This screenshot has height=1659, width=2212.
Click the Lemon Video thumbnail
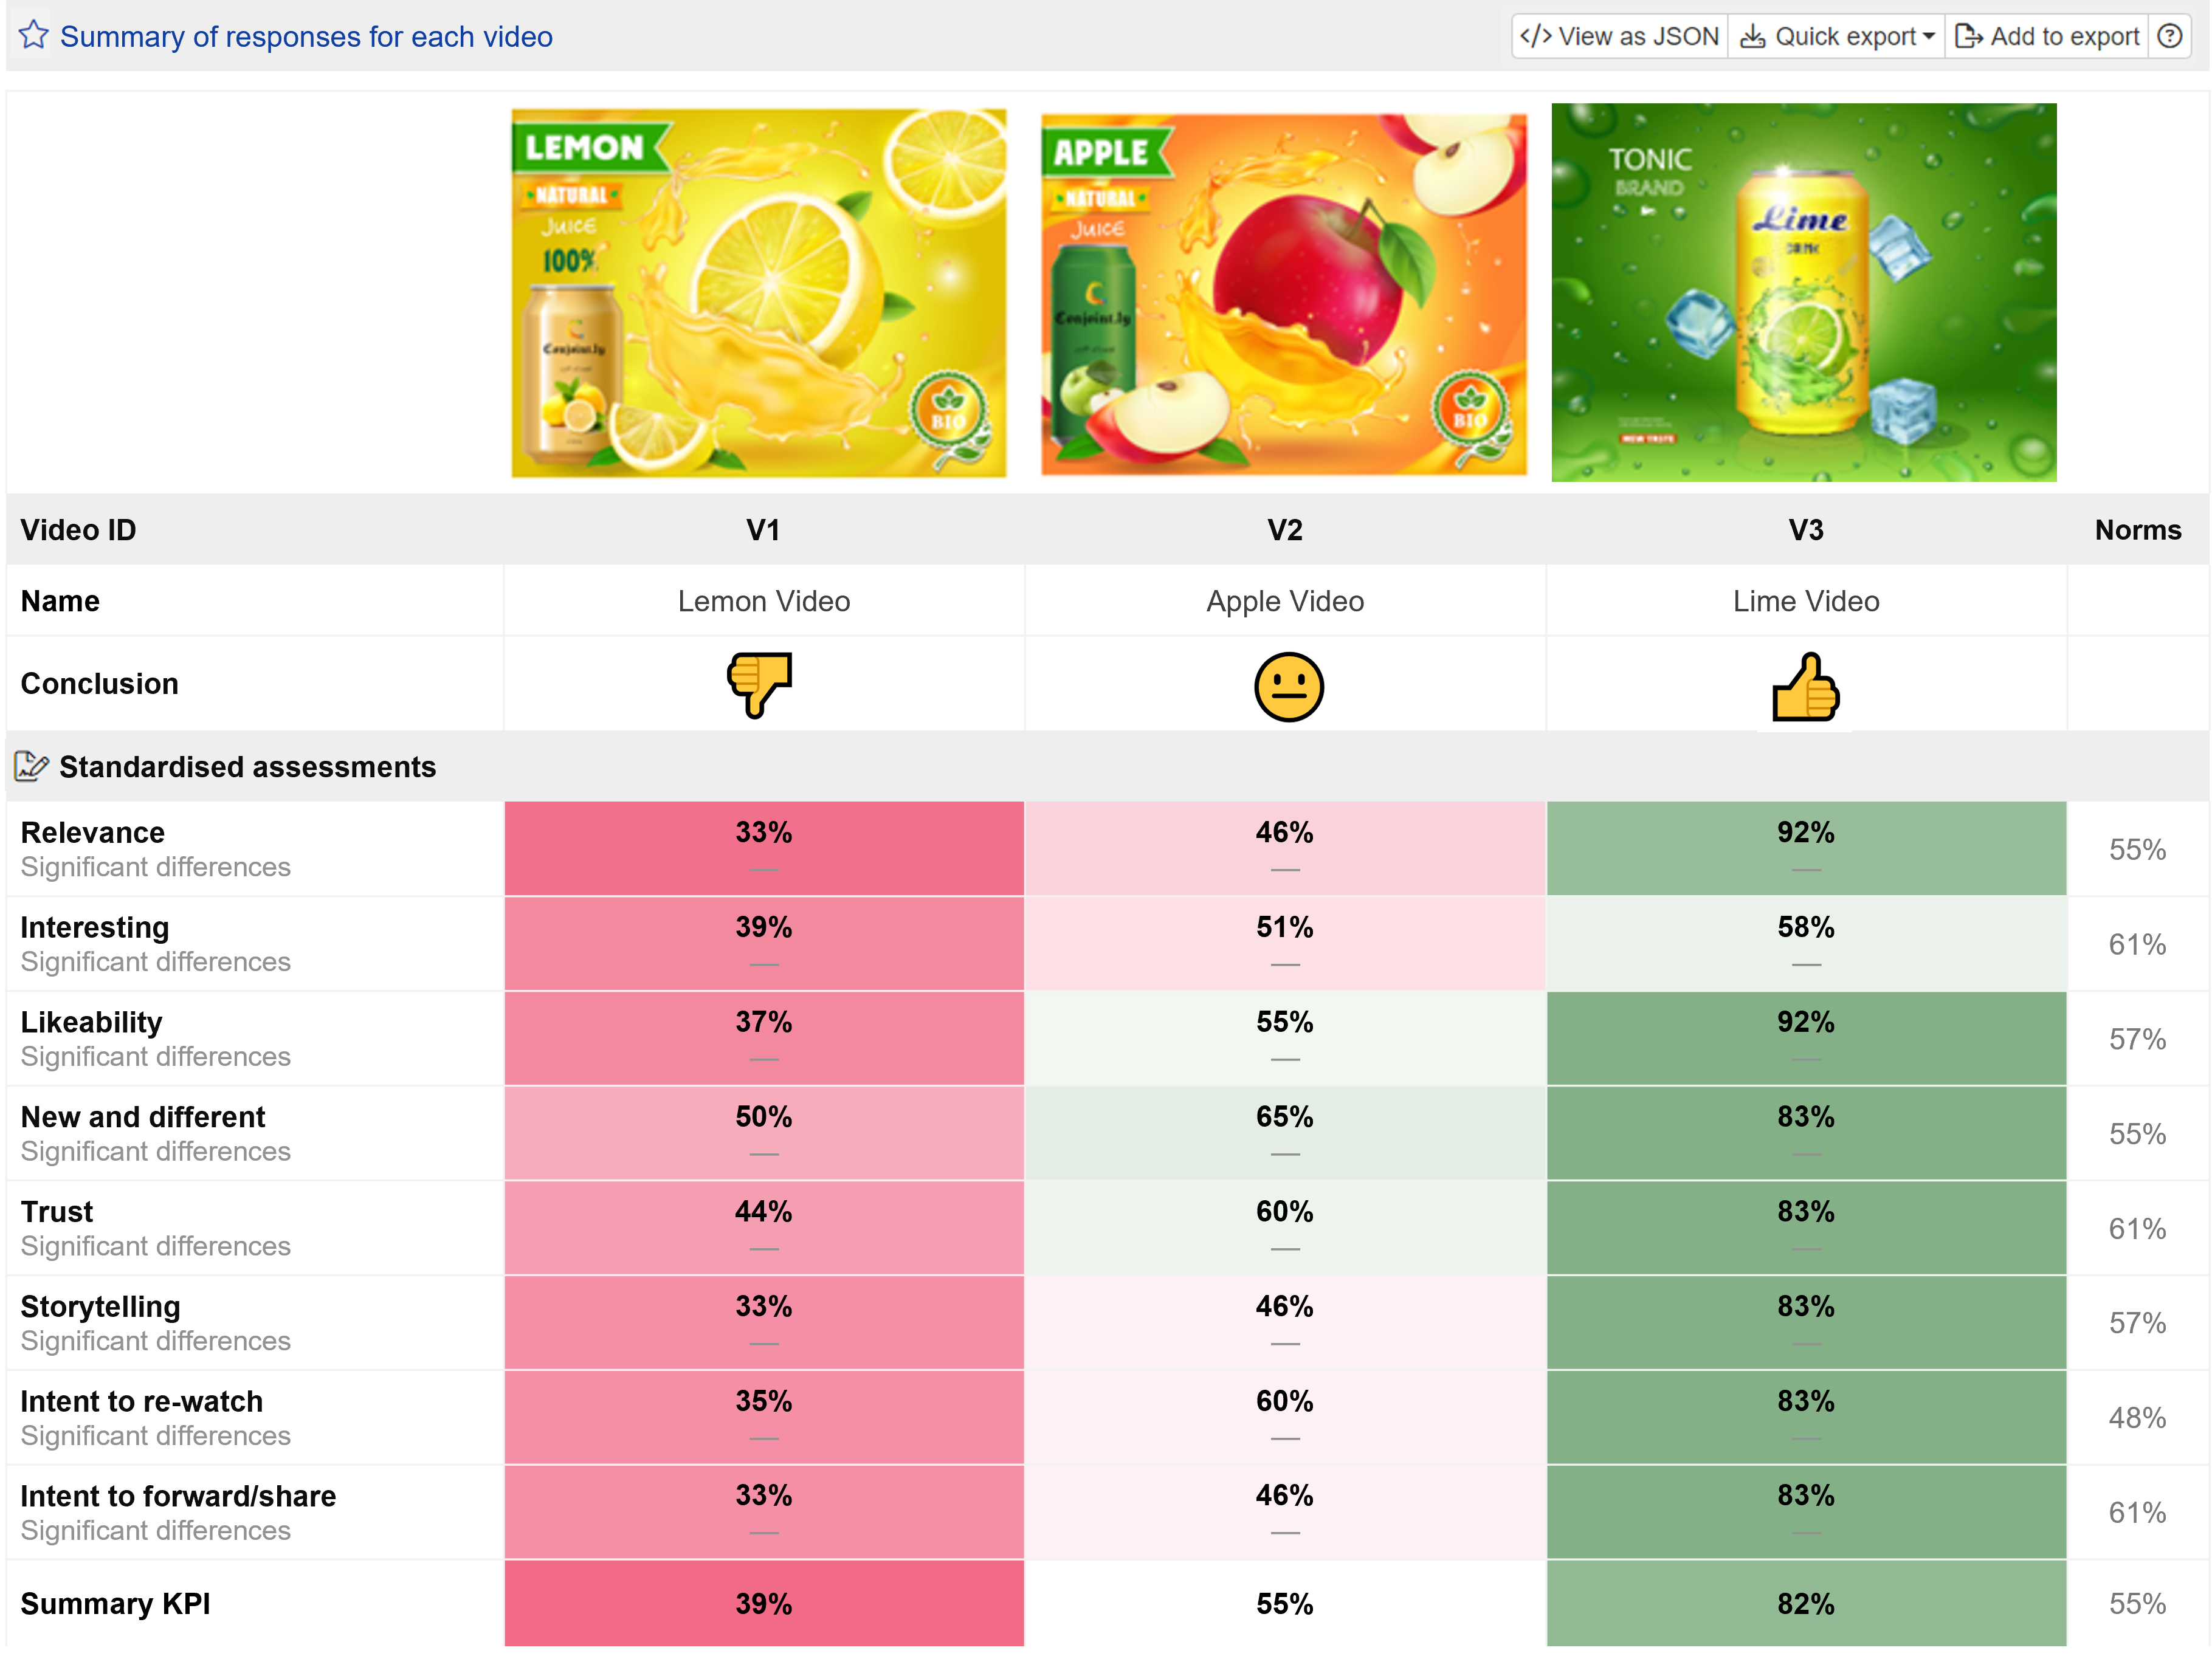pyautogui.click(x=759, y=293)
